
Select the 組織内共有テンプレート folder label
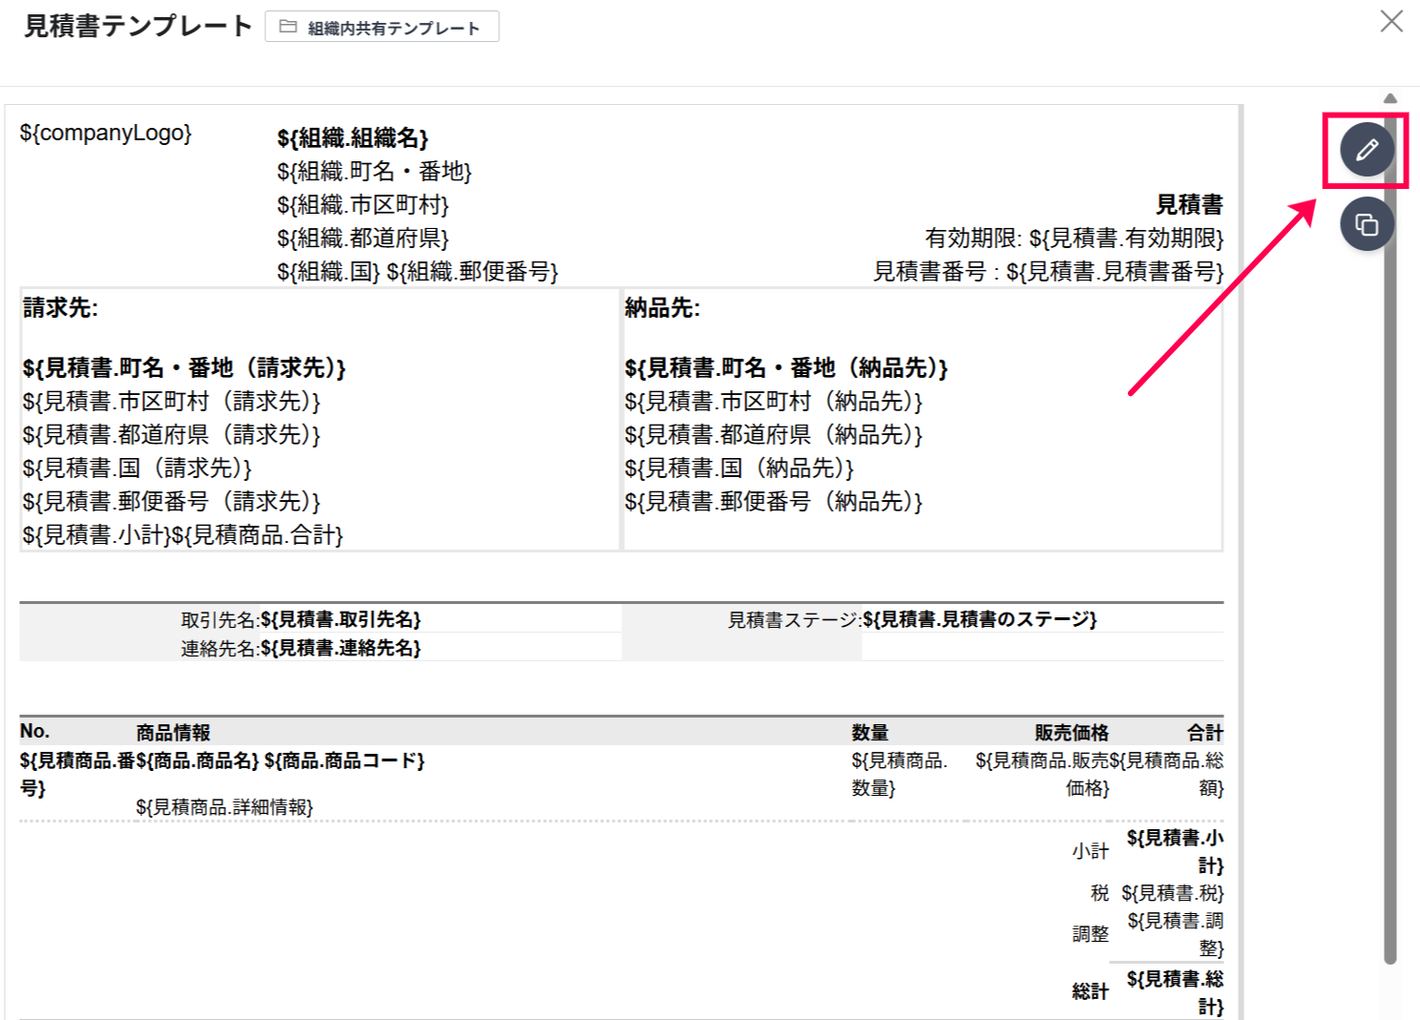pos(393,28)
